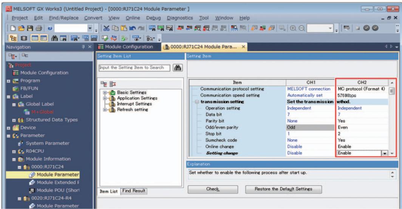Open the Online menu
Screen dimensions: 402x209
[133, 18]
